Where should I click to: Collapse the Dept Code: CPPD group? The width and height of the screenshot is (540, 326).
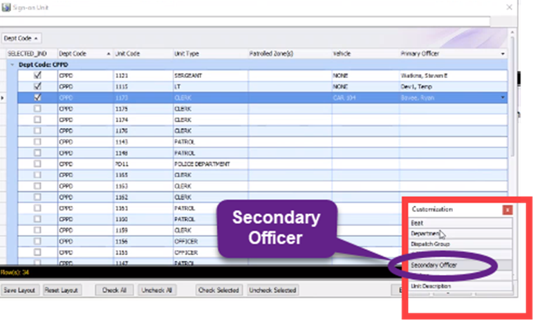click(11, 64)
